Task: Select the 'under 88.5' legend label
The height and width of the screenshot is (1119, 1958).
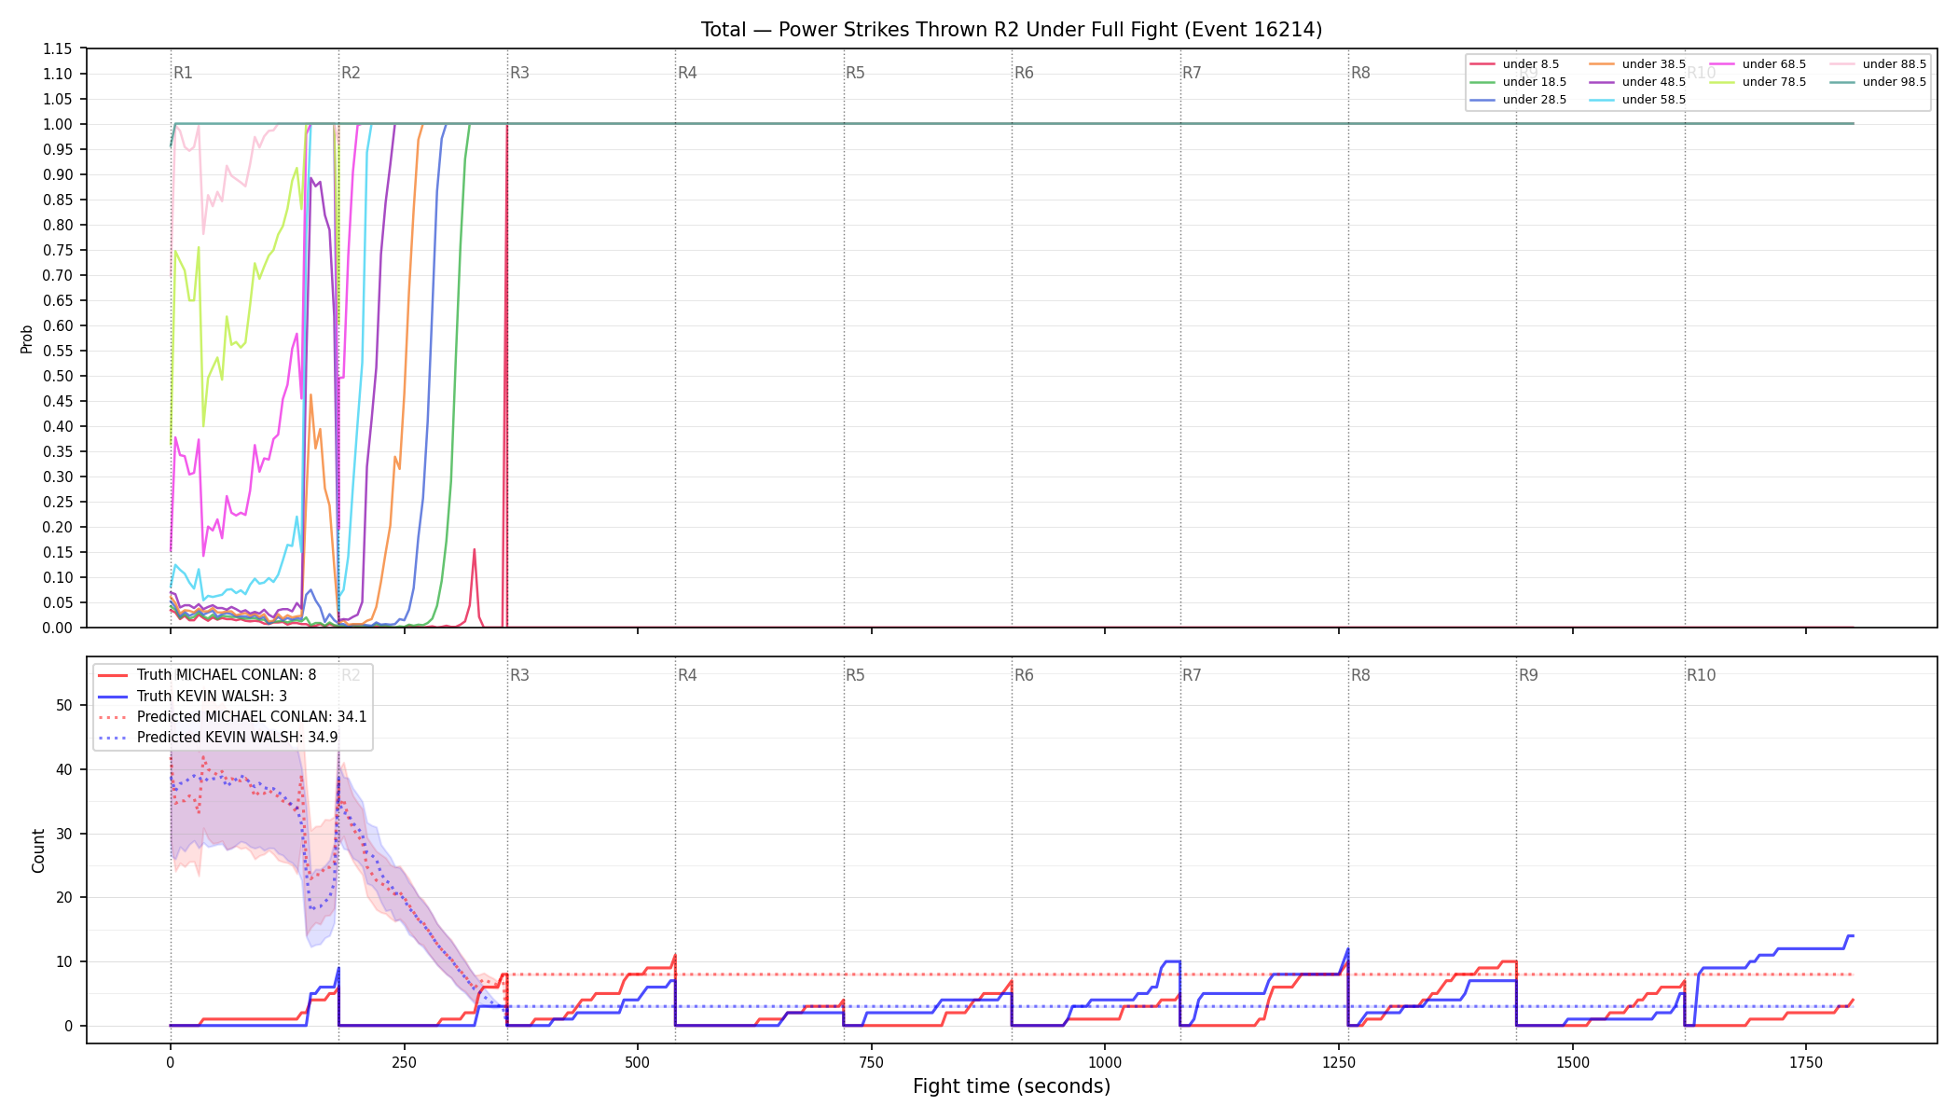Action: pos(1894,64)
